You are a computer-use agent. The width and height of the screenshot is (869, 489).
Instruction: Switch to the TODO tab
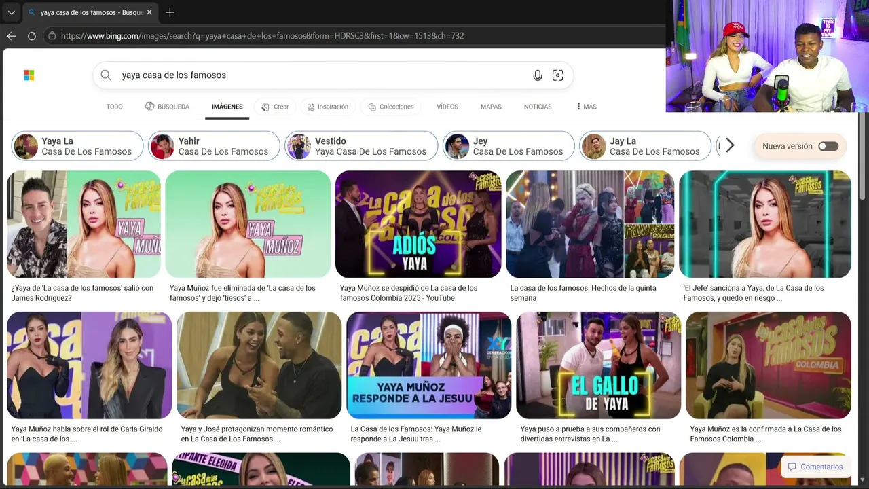pyautogui.click(x=115, y=107)
